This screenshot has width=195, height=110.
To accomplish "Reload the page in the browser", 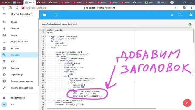I will pyautogui.click(x=17, y=8).
